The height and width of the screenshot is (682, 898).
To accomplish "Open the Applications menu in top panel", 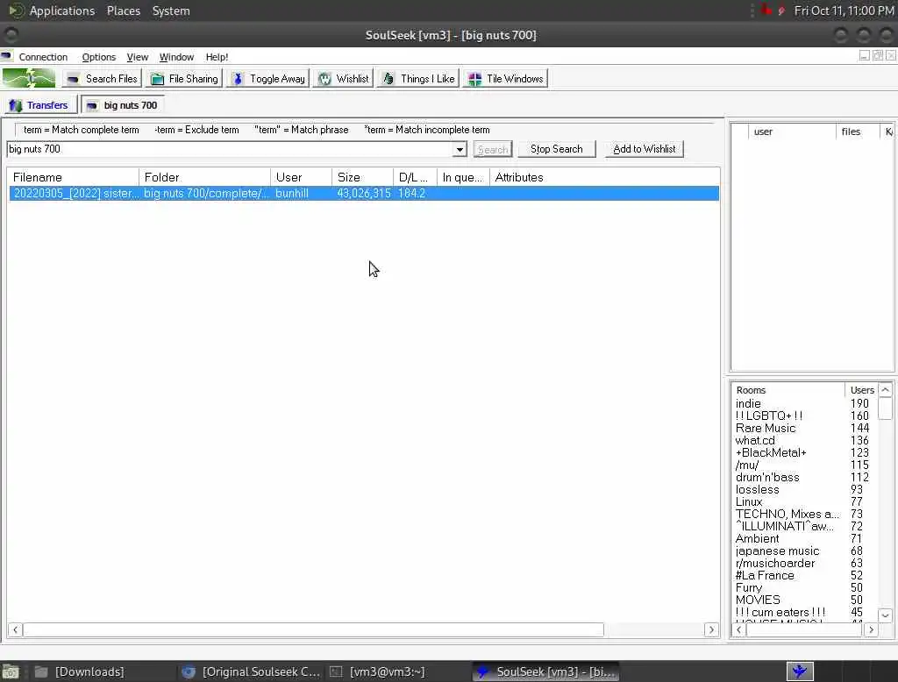I will tap(62, 11).
